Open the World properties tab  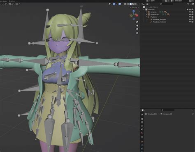point(142,133)
